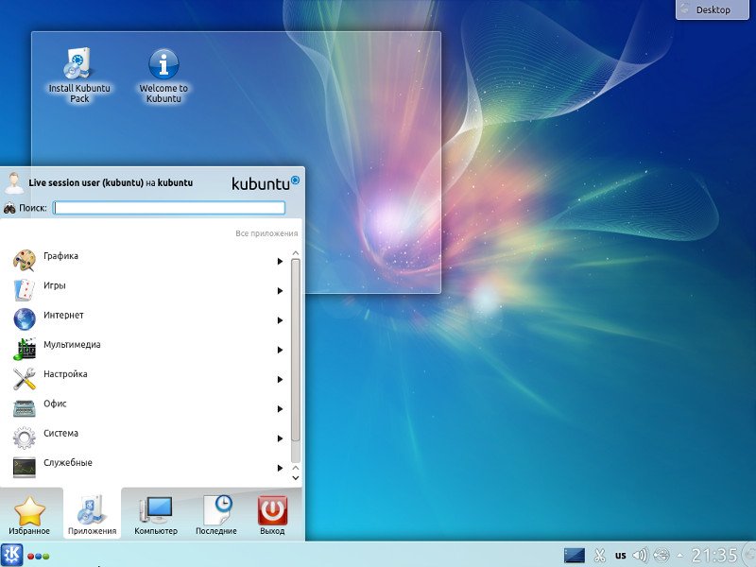
Task: Click the KDE application launcher button
Action: point(12,555)
